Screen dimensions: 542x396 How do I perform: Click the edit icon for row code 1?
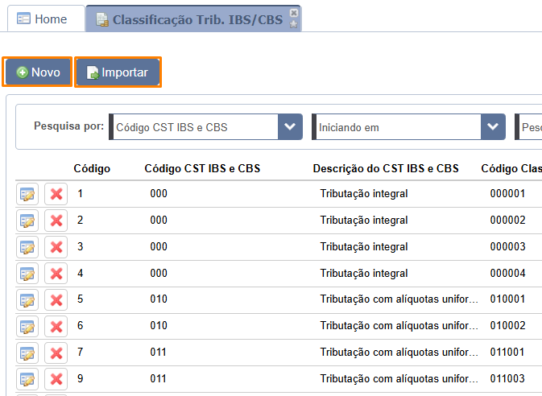[28, 194]
